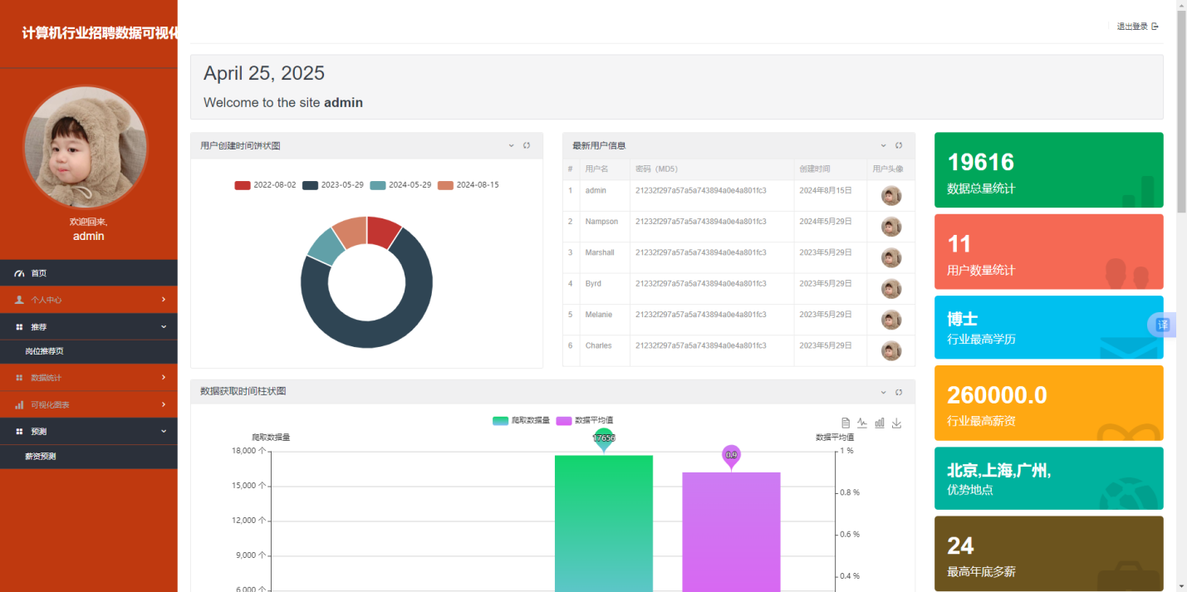Click avatar in Byrd table row
Image resolution: width=1187 pixels, height=592 pixels.
point(891,289)
